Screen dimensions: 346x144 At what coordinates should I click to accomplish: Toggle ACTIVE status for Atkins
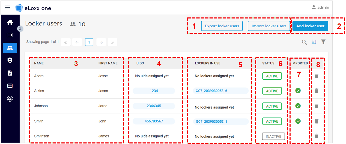272,91
